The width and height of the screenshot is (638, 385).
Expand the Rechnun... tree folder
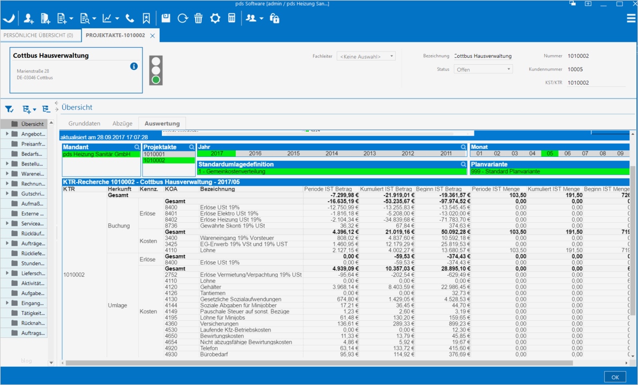(7, 184)
